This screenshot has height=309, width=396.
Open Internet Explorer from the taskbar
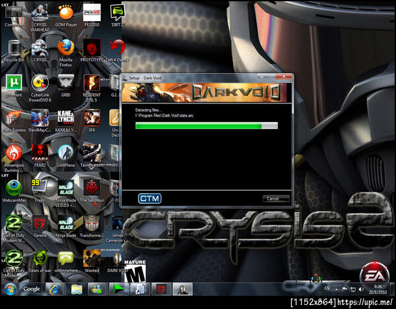click(x=54, y=289)
